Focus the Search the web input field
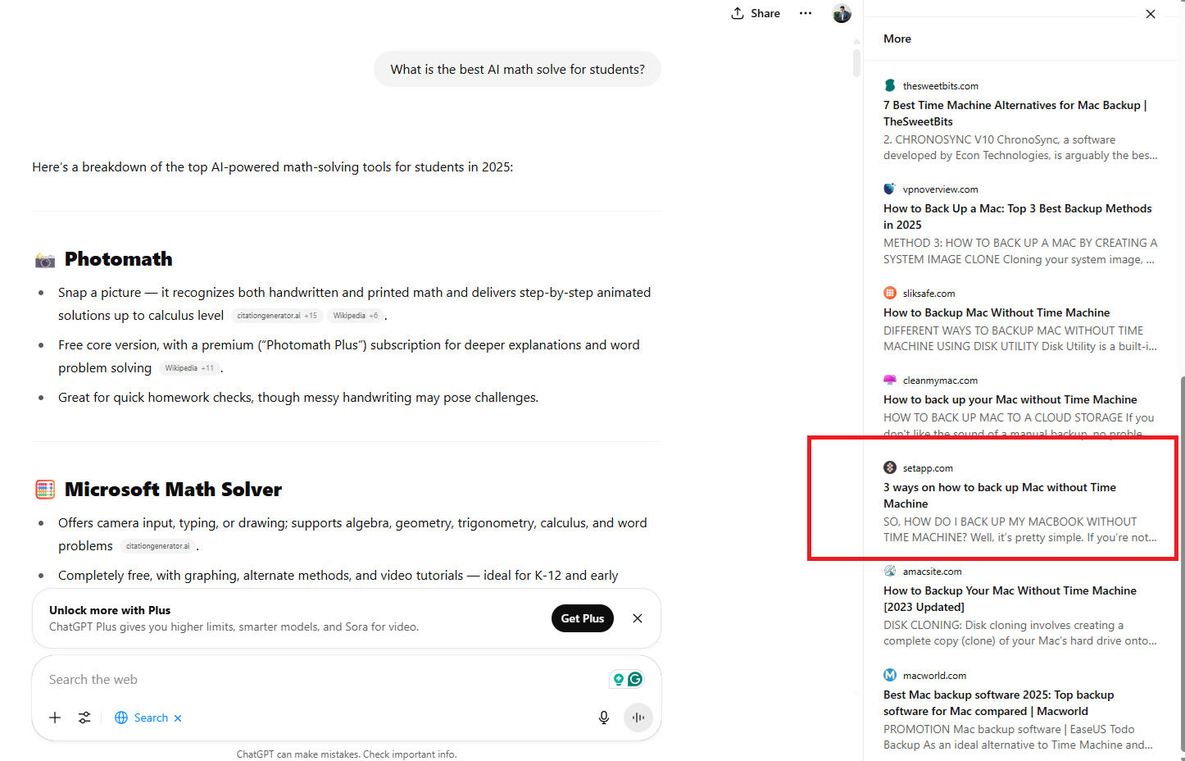 click(328, 679)
